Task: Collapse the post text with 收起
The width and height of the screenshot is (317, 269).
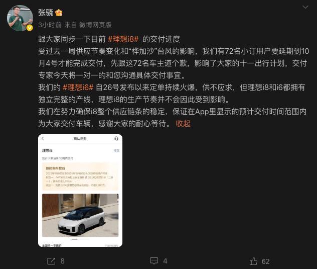Action: coord(183,124)
